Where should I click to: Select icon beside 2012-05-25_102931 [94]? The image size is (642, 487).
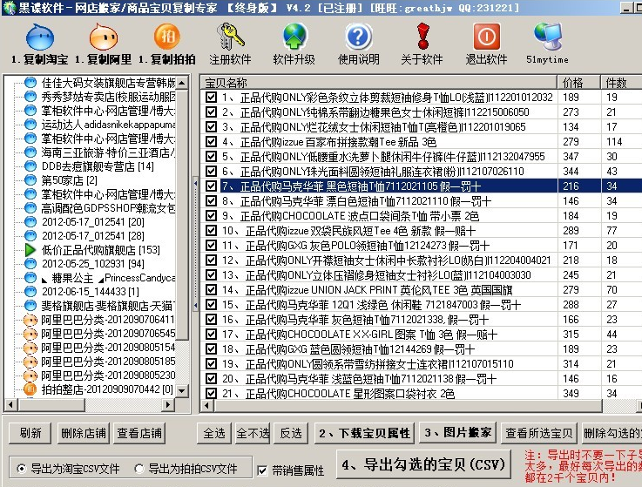point(30,264)
